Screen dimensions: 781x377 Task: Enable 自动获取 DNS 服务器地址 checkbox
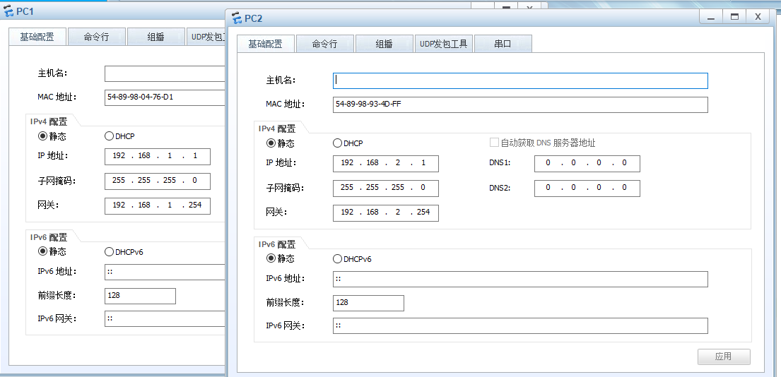[x=495, y=143]
